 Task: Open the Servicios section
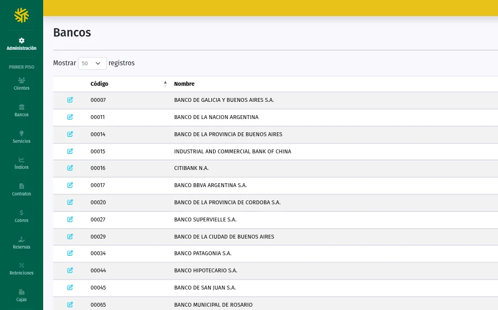[x=21, y=137]
